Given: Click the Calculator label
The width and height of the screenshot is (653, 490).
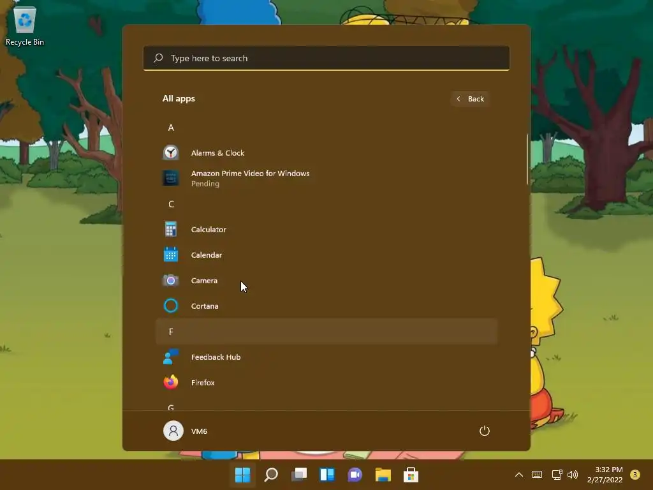Looking at the screenshot, I should tap(209, 229).
